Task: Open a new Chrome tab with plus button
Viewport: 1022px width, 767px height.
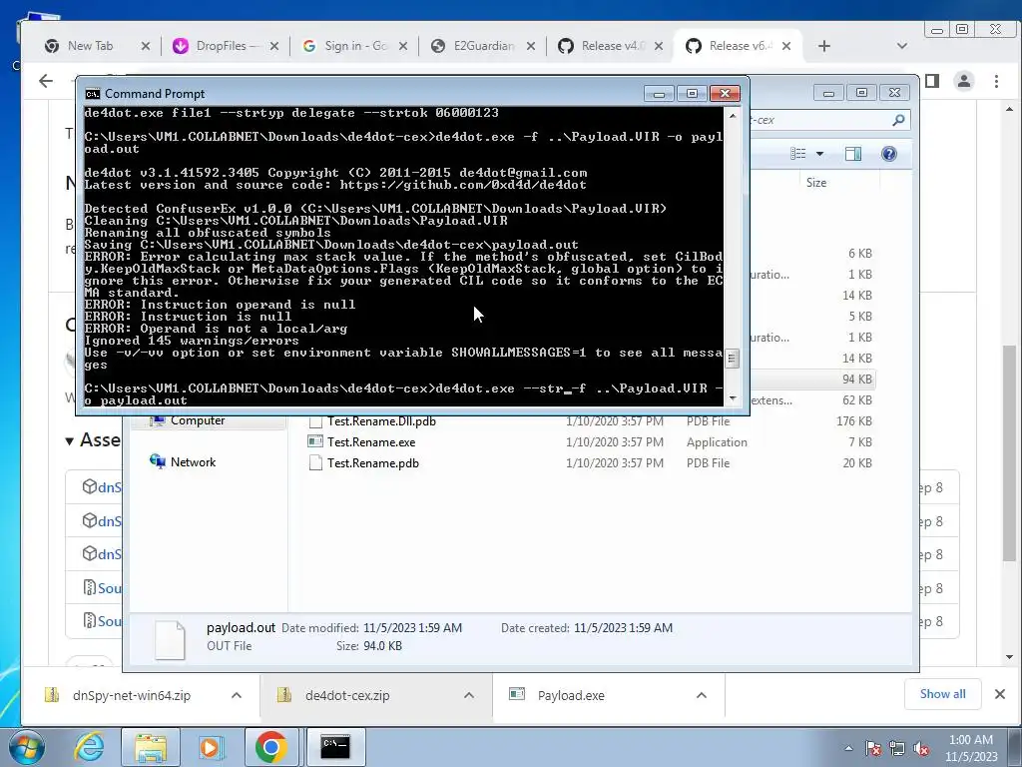Action: pos(823,46)
